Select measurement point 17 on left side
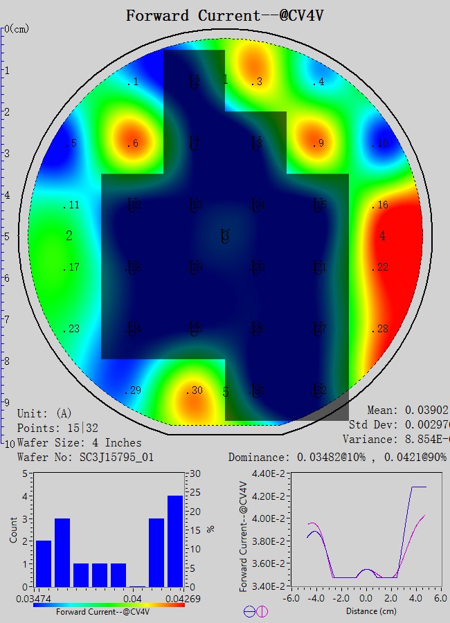The width and height of the screenshot is (450, 623). tap(71, 268)
